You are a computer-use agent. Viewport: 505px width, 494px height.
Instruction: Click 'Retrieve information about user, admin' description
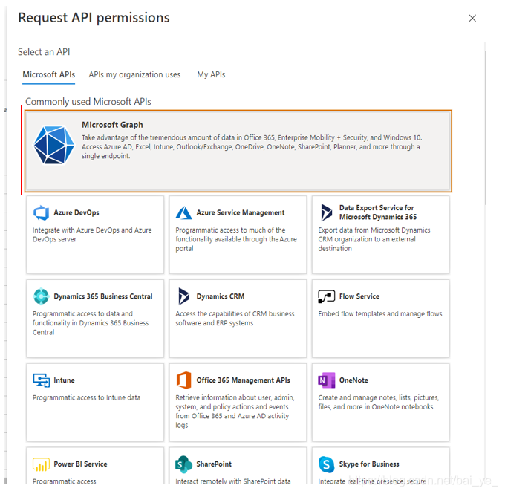click(x=235, y=412)
